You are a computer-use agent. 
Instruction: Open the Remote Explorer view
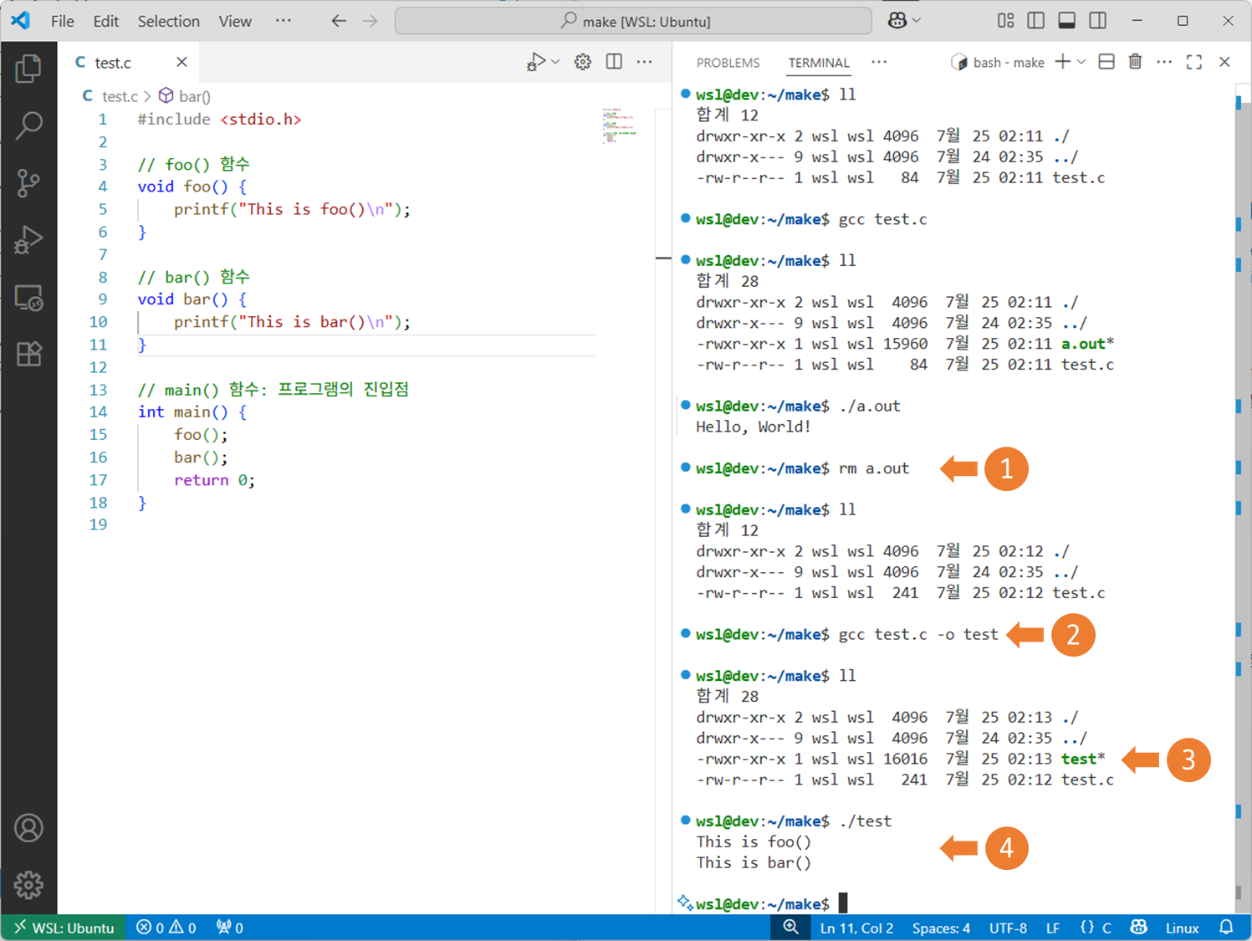(x=28, y=298)
